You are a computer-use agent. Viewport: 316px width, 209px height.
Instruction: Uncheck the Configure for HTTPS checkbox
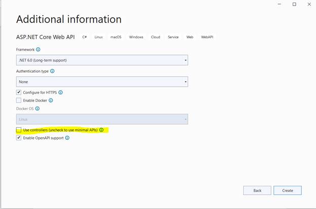click(x=19, y=92)
